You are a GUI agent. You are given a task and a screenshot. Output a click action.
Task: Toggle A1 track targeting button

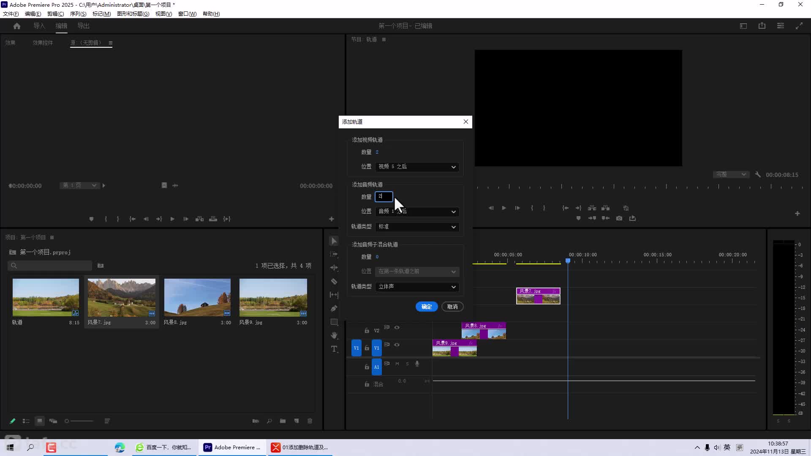[377, 367]
